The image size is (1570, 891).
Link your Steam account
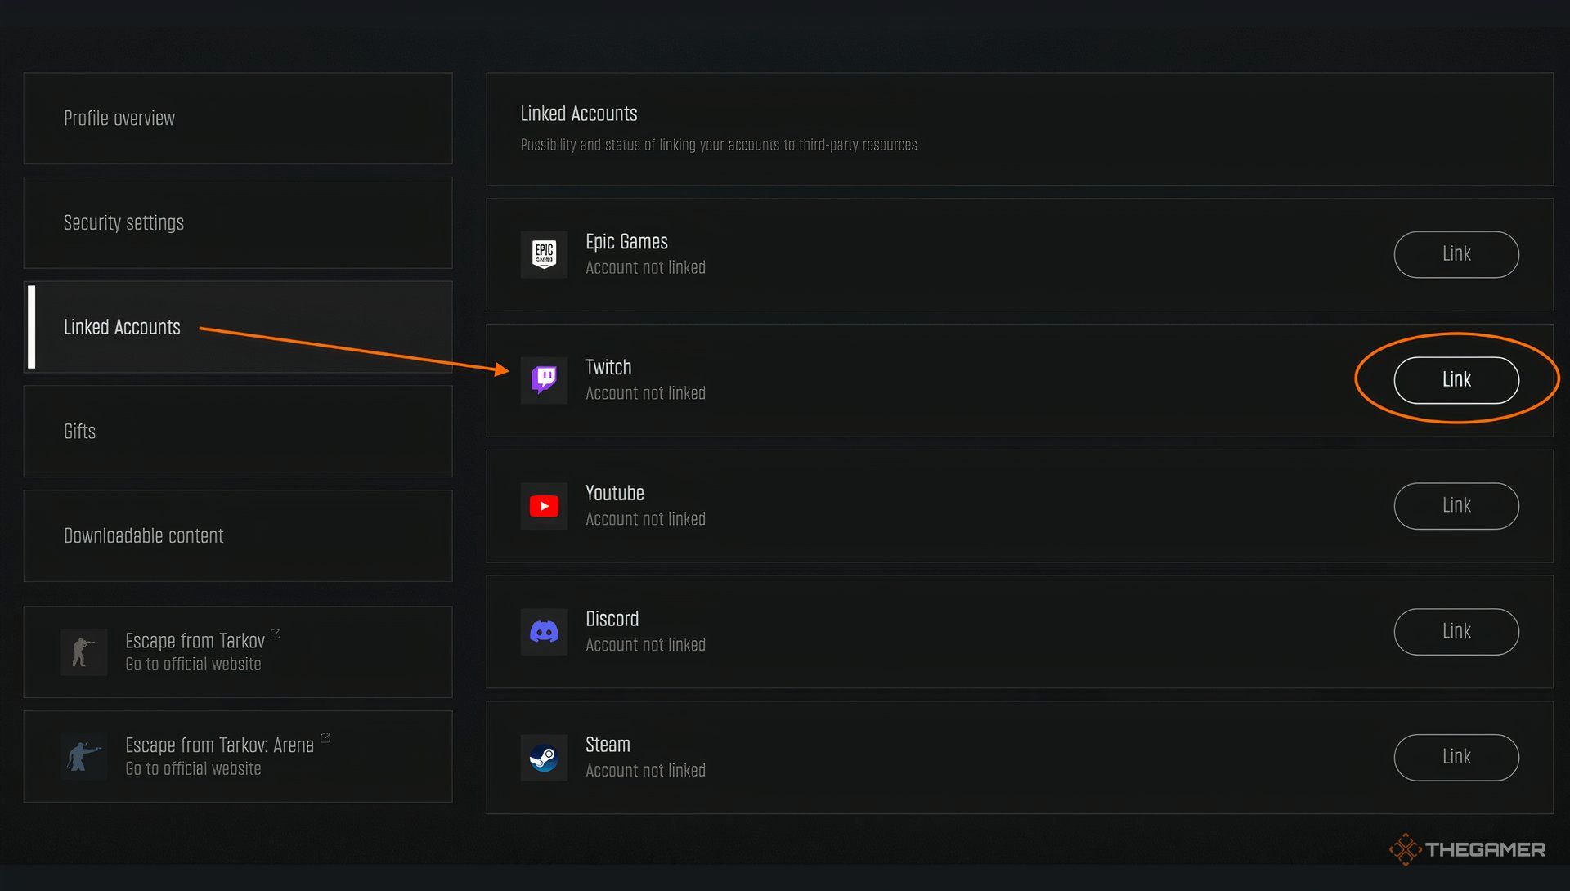1456,758
